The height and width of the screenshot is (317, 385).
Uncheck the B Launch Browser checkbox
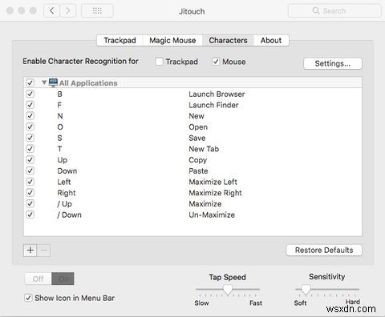(30, 94)
